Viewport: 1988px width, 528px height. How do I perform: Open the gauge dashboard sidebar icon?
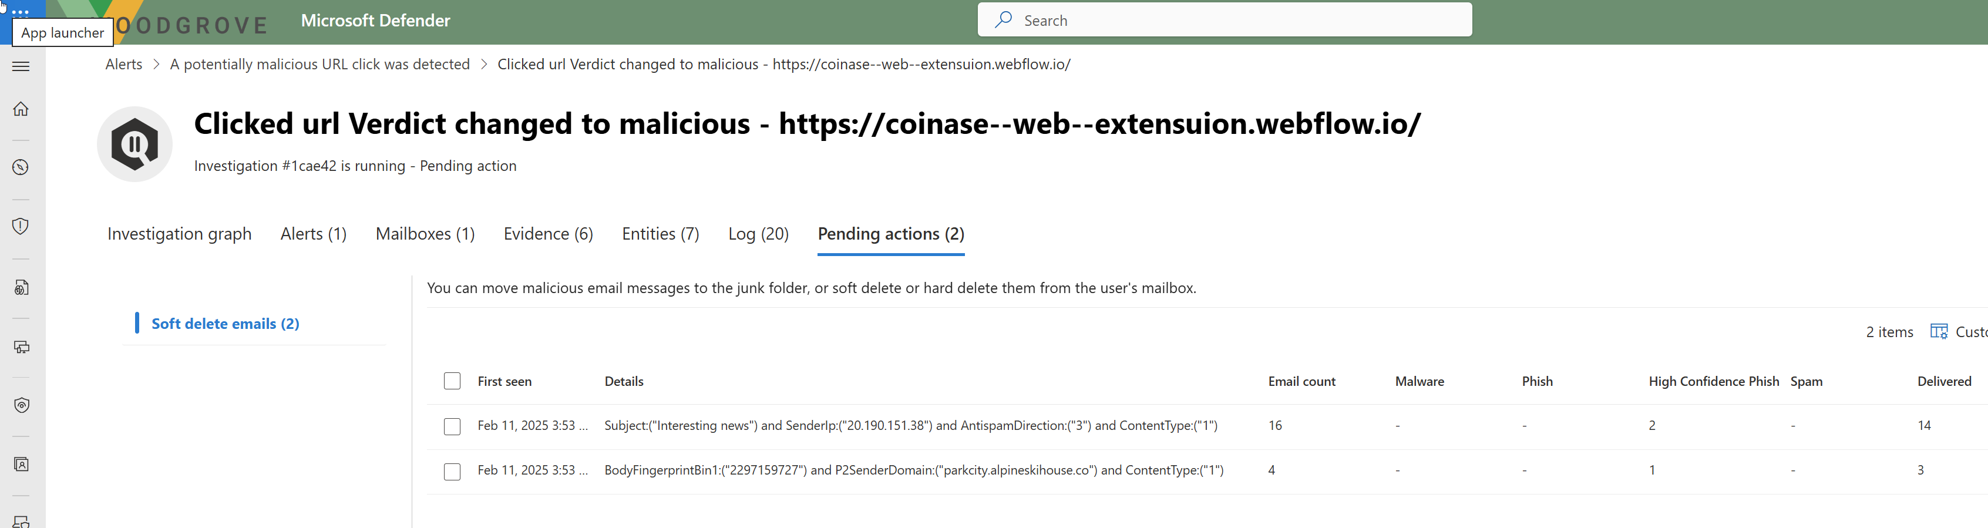pos(22,167)
